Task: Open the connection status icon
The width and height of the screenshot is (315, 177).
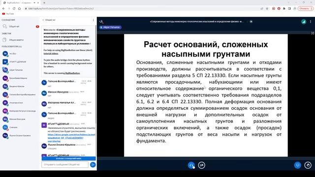Action: click(304, 22)
